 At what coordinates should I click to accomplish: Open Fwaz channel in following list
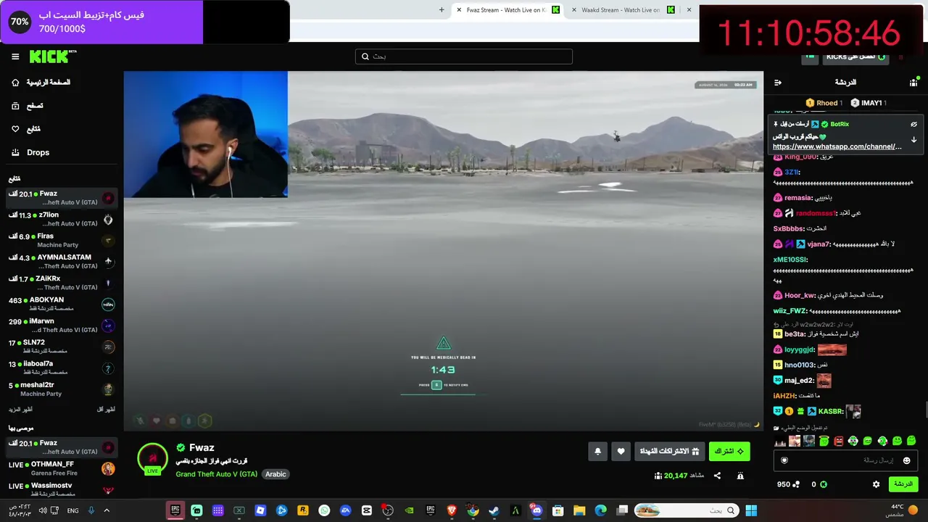point(62,198)
